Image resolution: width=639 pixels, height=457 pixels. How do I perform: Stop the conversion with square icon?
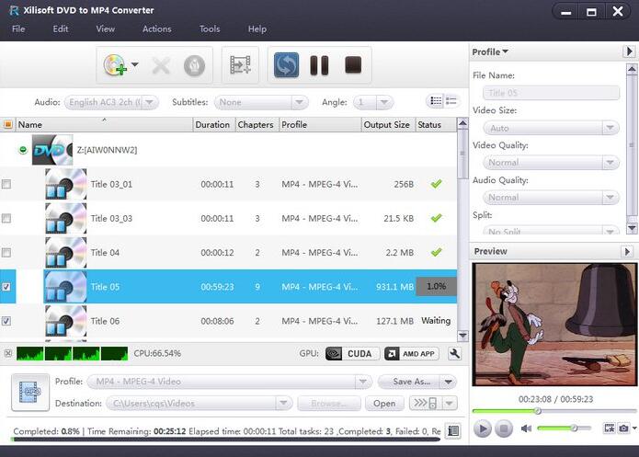coord(353,64)
